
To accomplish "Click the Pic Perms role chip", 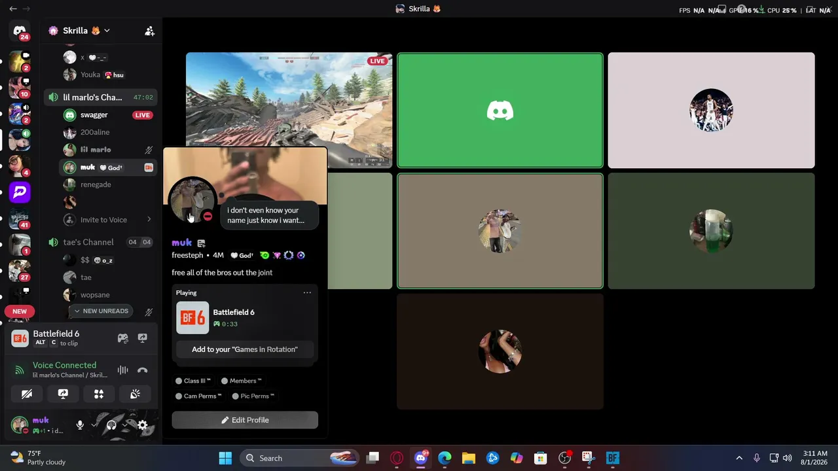I will pyautogui.click(x=253, y=396).
